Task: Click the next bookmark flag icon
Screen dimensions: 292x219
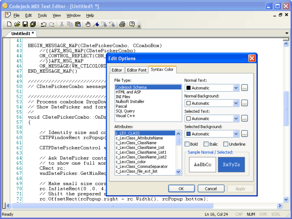Action: (104, 24)
